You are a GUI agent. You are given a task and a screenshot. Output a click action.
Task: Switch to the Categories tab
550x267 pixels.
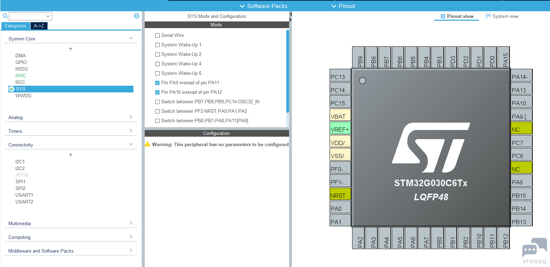(x=15, y=26)
